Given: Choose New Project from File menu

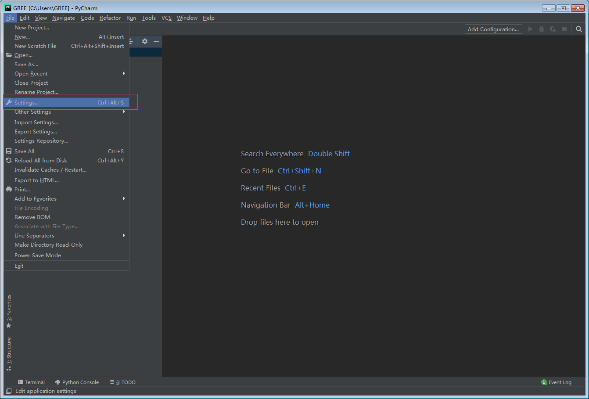Looking at the screenshot, I should tap(66, 28).
